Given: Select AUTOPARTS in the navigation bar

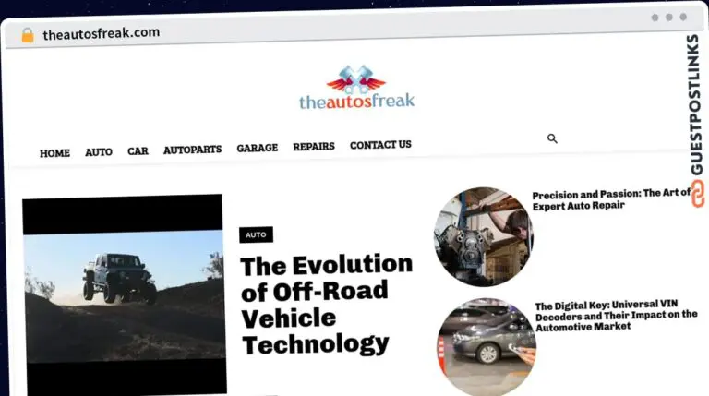Looking at the screenshot, I should point(193,150).
